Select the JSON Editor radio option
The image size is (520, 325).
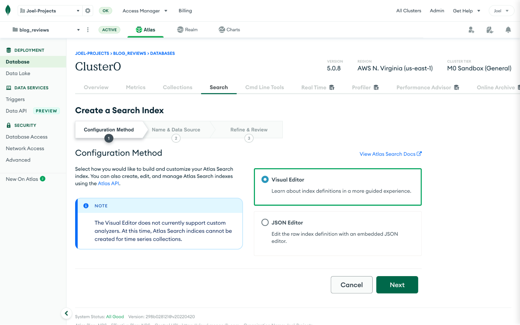(x=265, y=222)
